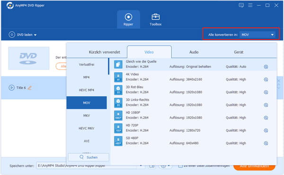Viewport: 284px width, 175px height.
Task: Click the 3D Links-Rechts preset icon
Action: coord(118,103)
